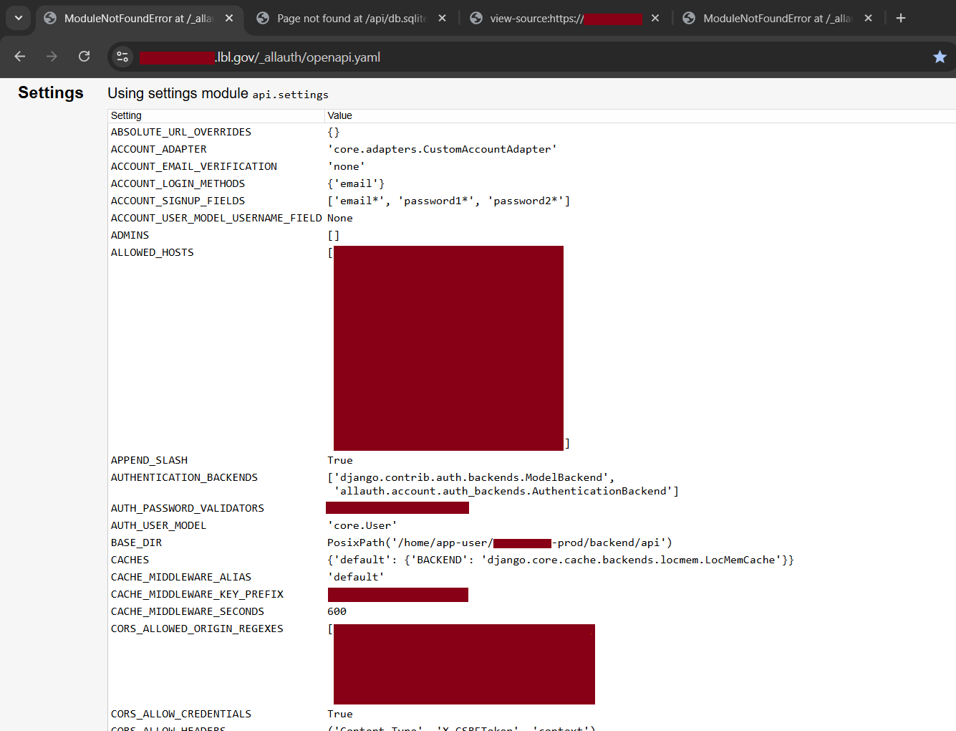Click the forward navigation arrow
The height and width of the screenshot is (731, 956).
[52, 56]
